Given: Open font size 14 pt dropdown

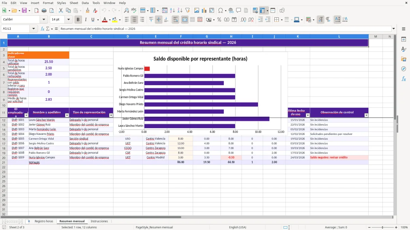Looking at the screenshot, I should point(69,20).
